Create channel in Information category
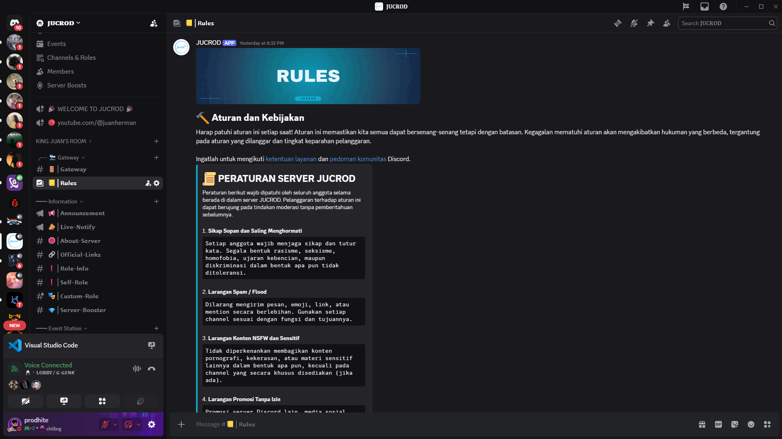The image size is (782, 439). click(x=156, y=201)
